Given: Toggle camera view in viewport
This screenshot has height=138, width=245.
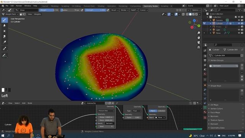Looking at the screenshot, I should (x=199, y=43).
